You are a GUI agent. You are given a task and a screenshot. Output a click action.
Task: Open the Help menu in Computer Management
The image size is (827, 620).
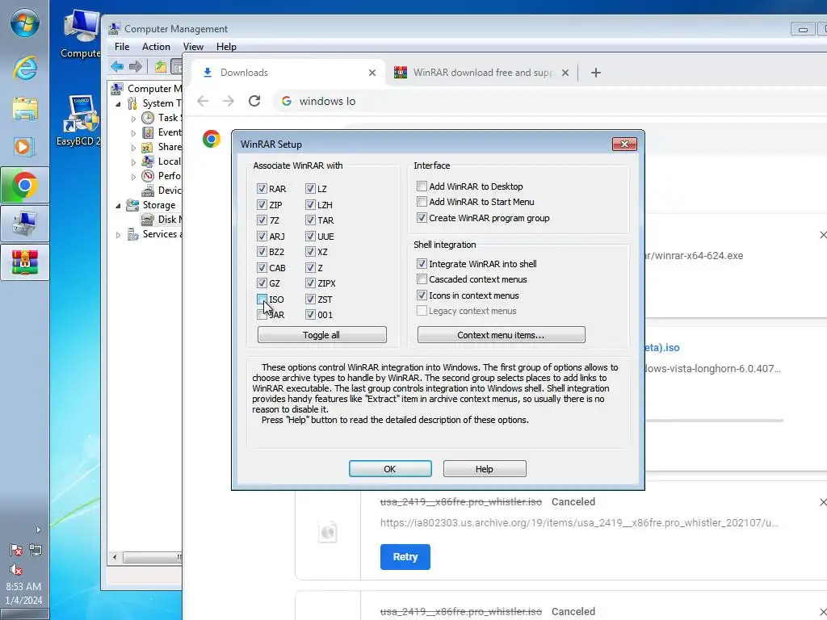226,46
